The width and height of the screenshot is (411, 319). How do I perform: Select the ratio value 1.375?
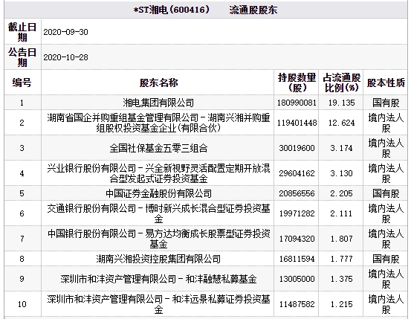pos(342,279)
